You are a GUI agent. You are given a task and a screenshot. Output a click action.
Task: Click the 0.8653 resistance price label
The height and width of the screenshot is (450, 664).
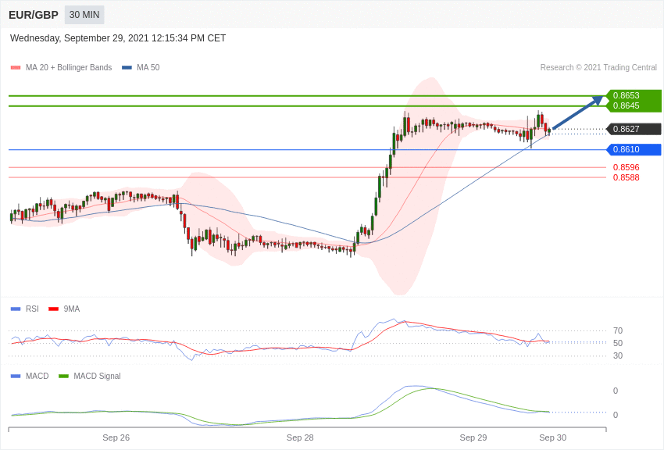click(627, 95)
